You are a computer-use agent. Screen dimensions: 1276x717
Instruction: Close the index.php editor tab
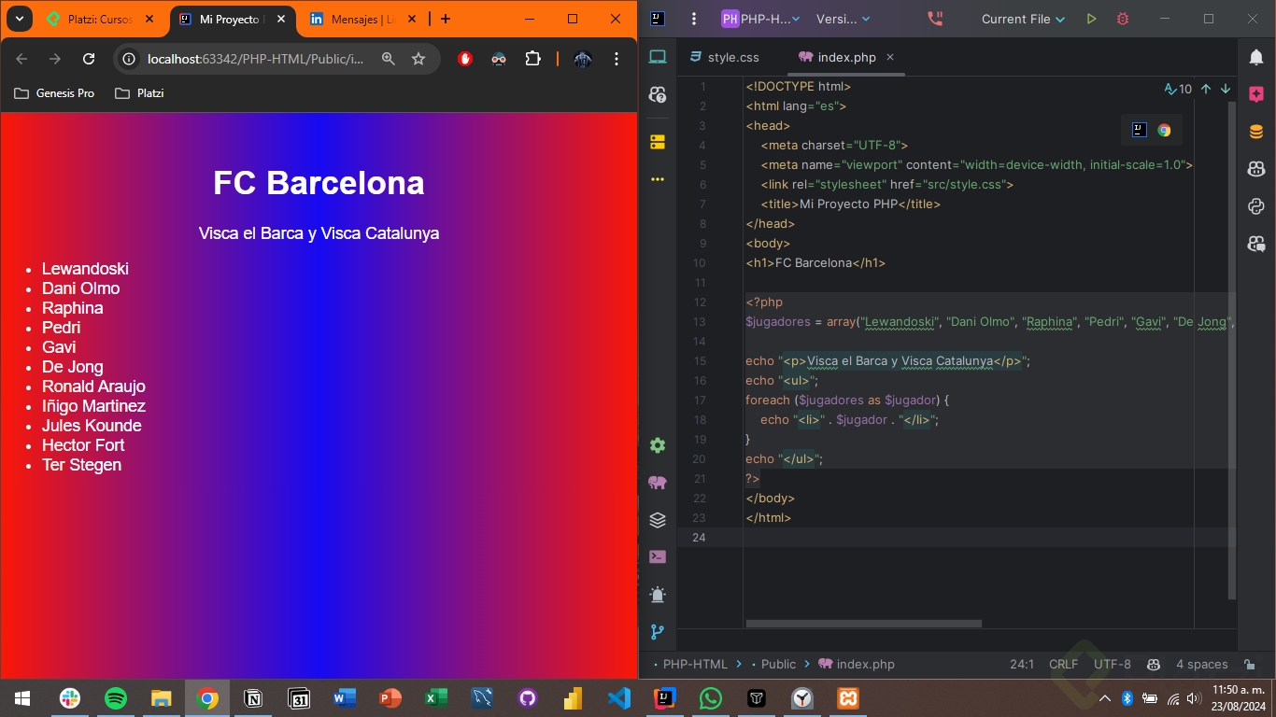(x=890, y=57)
